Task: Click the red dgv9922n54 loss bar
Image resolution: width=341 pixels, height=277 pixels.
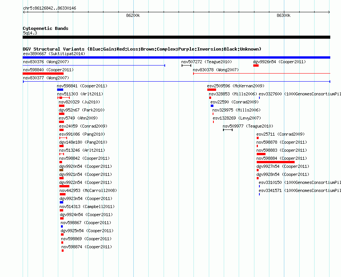Action: pos(64,186)
